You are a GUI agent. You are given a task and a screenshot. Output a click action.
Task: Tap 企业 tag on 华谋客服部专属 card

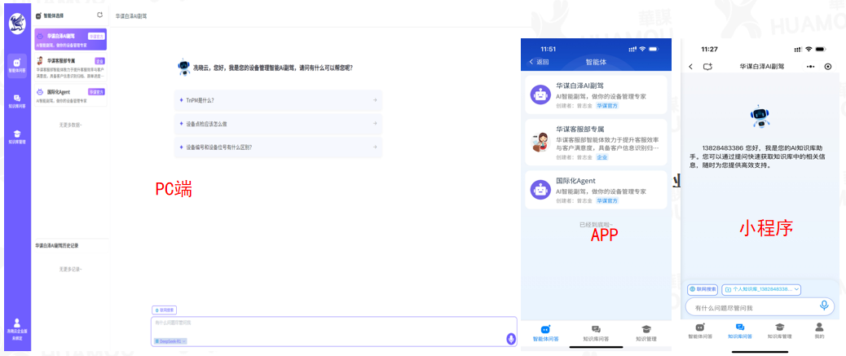601,157
